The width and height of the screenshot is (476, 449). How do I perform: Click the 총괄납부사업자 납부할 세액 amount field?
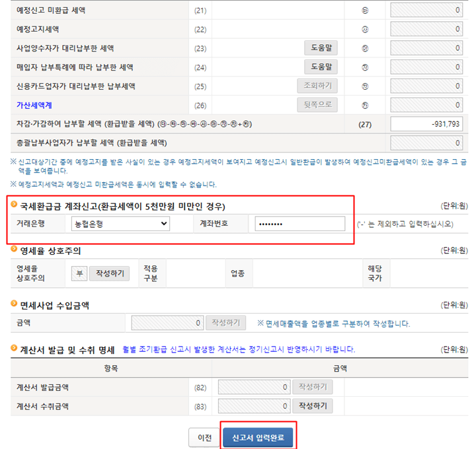click(426, 143)
